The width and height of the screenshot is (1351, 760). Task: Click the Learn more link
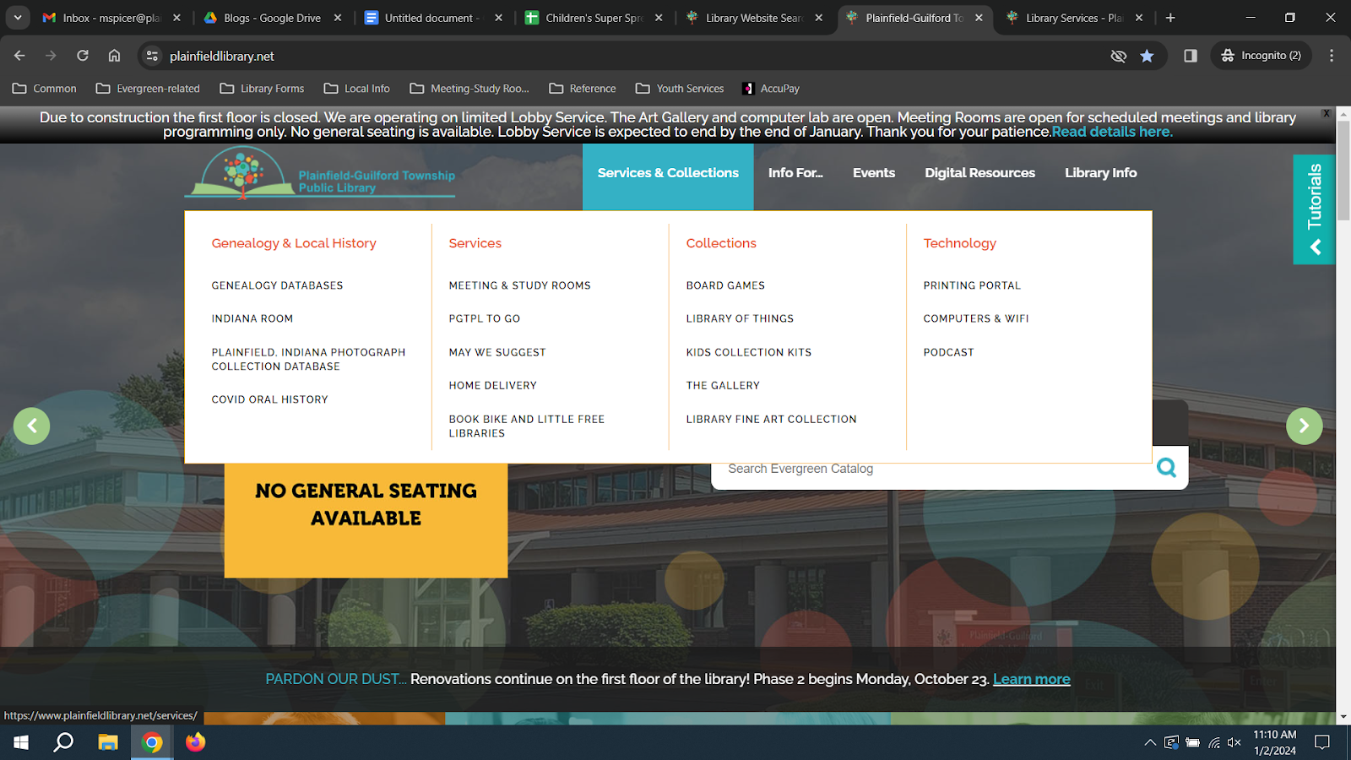tap(1031, 679)
